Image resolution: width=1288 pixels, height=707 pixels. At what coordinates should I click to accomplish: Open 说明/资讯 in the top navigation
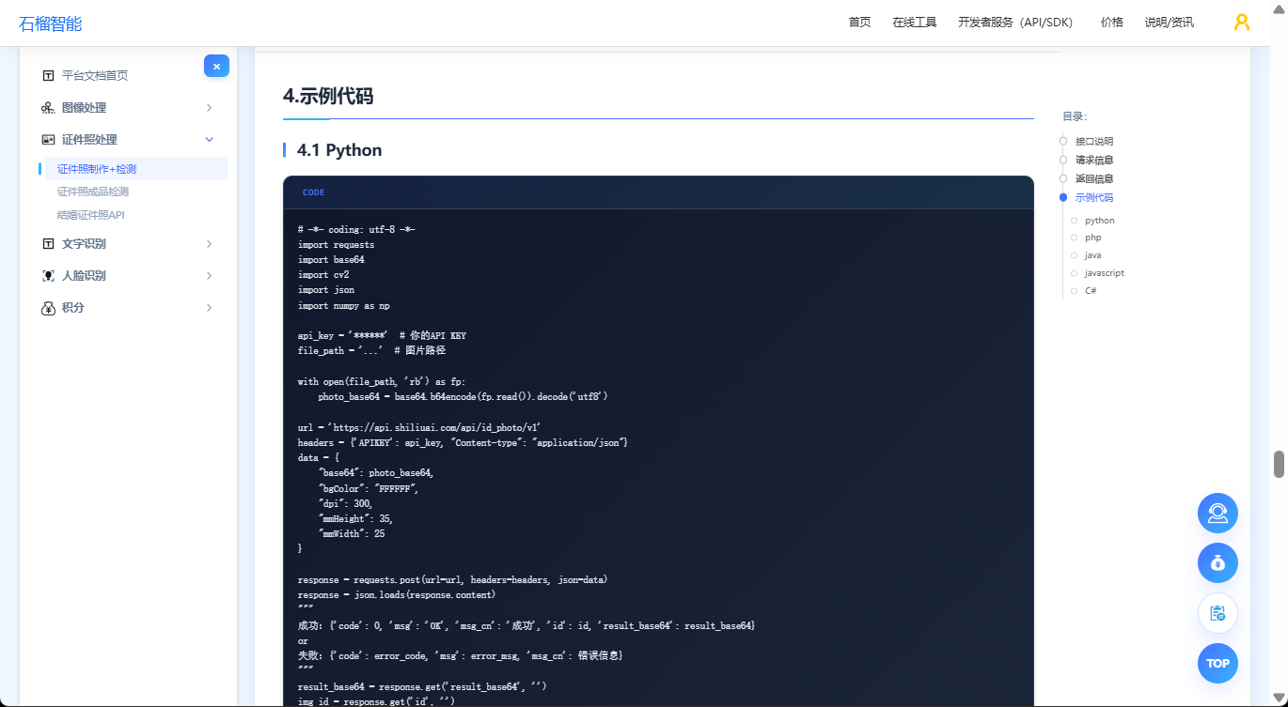(x=1170, y=23)
